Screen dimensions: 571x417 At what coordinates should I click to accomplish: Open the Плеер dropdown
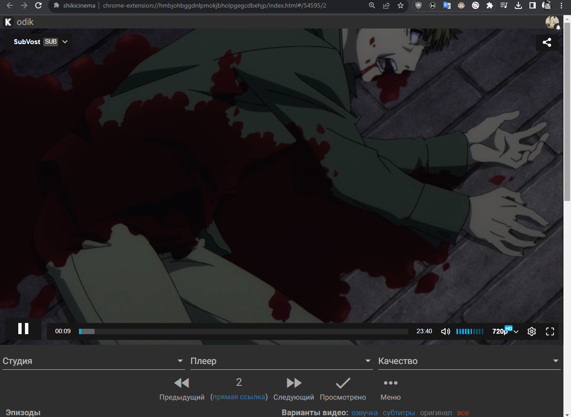click(281, 361)
